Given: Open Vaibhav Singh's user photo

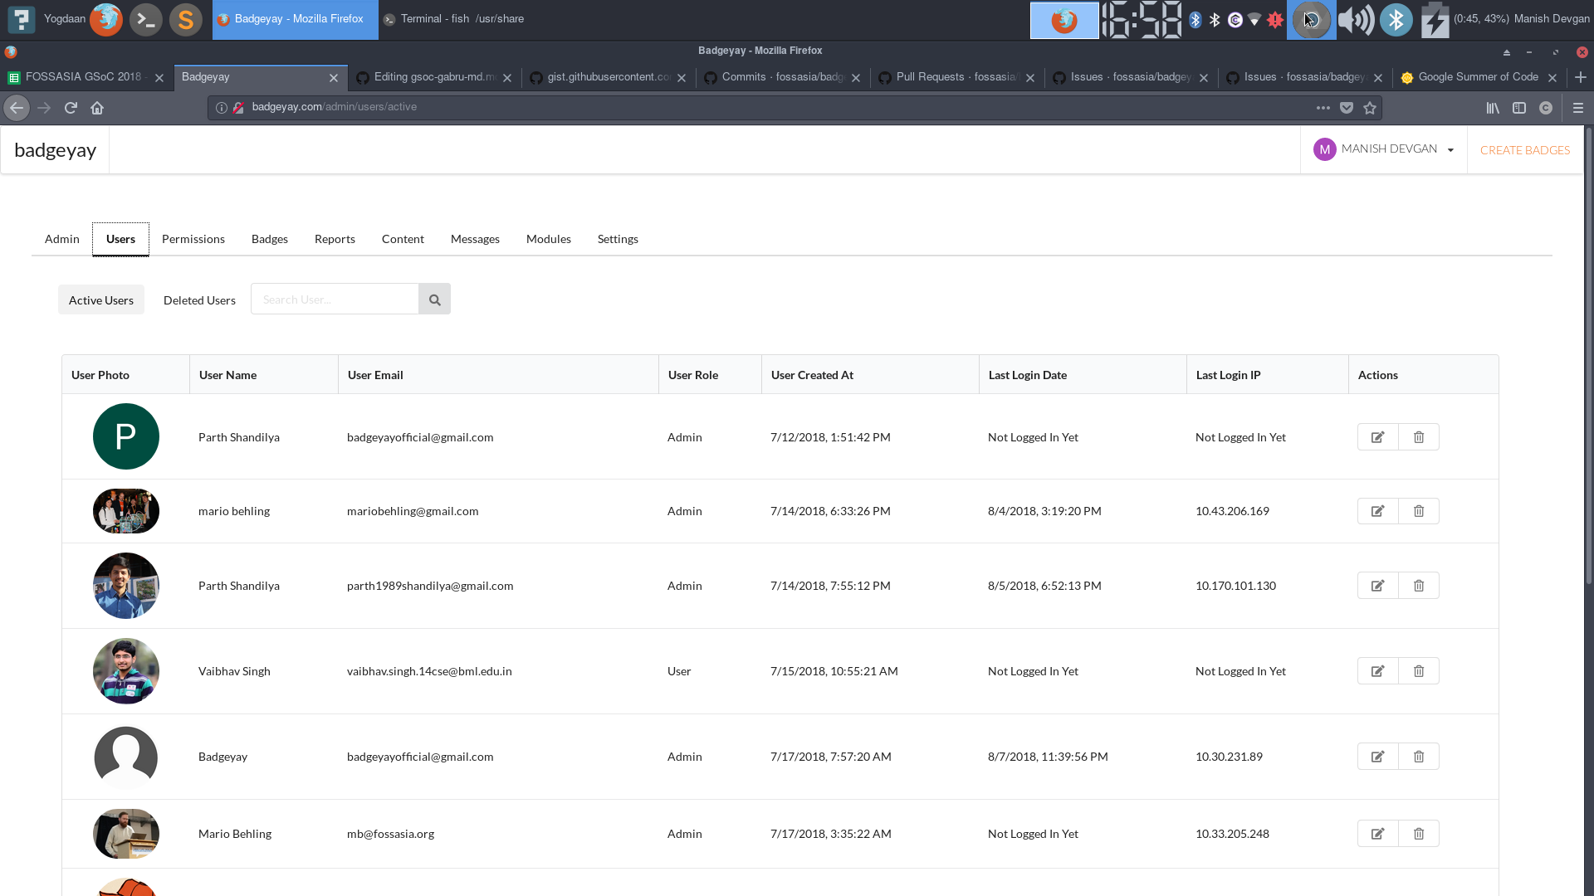Looking at the screenshot, I should coord(126,671).
